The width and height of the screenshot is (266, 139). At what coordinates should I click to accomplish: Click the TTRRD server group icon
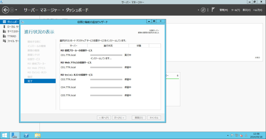4,36
